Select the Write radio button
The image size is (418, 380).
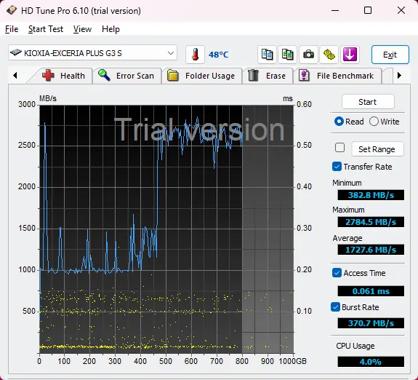coord(374,122)
